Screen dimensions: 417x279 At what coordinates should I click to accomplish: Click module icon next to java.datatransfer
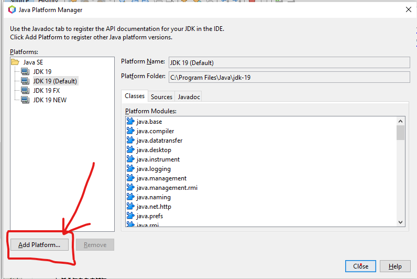[130, 141]
